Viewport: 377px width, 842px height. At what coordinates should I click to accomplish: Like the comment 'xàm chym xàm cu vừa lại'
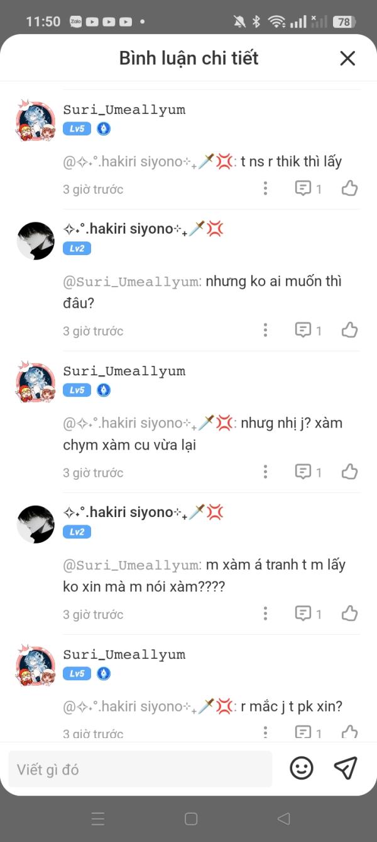350,472
